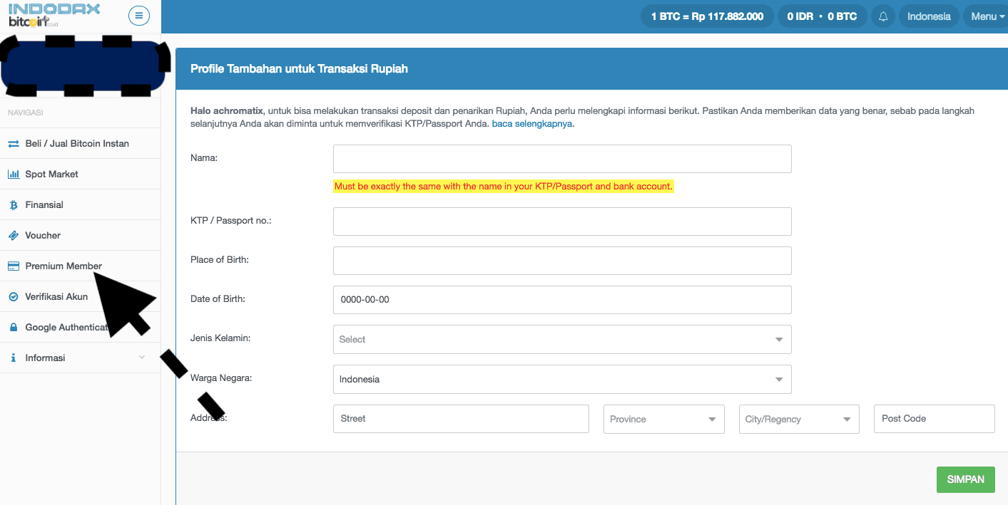Select the Premium Member card icon
Image resolution: width=1008 pixels, height=505 pixels.
pos(14,266)
